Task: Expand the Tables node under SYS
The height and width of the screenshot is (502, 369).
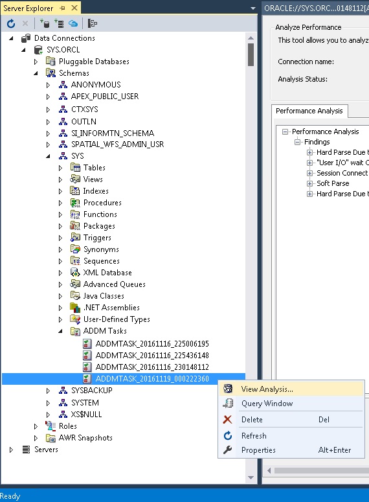Action: pyautogui.click(x=60, y=168)
